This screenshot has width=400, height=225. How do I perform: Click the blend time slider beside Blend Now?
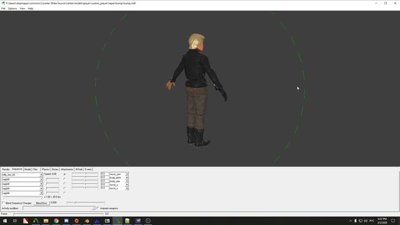click(x=86, y=203)
